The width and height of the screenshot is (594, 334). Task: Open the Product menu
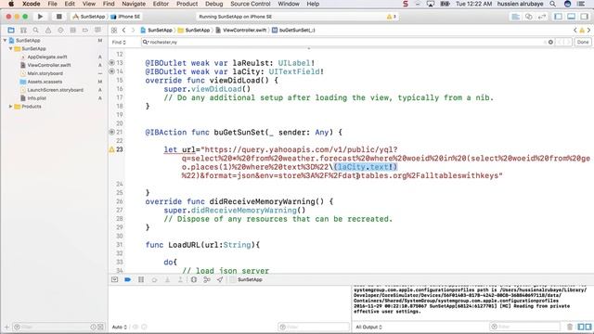pyautogui.click(x=187, y=4)
